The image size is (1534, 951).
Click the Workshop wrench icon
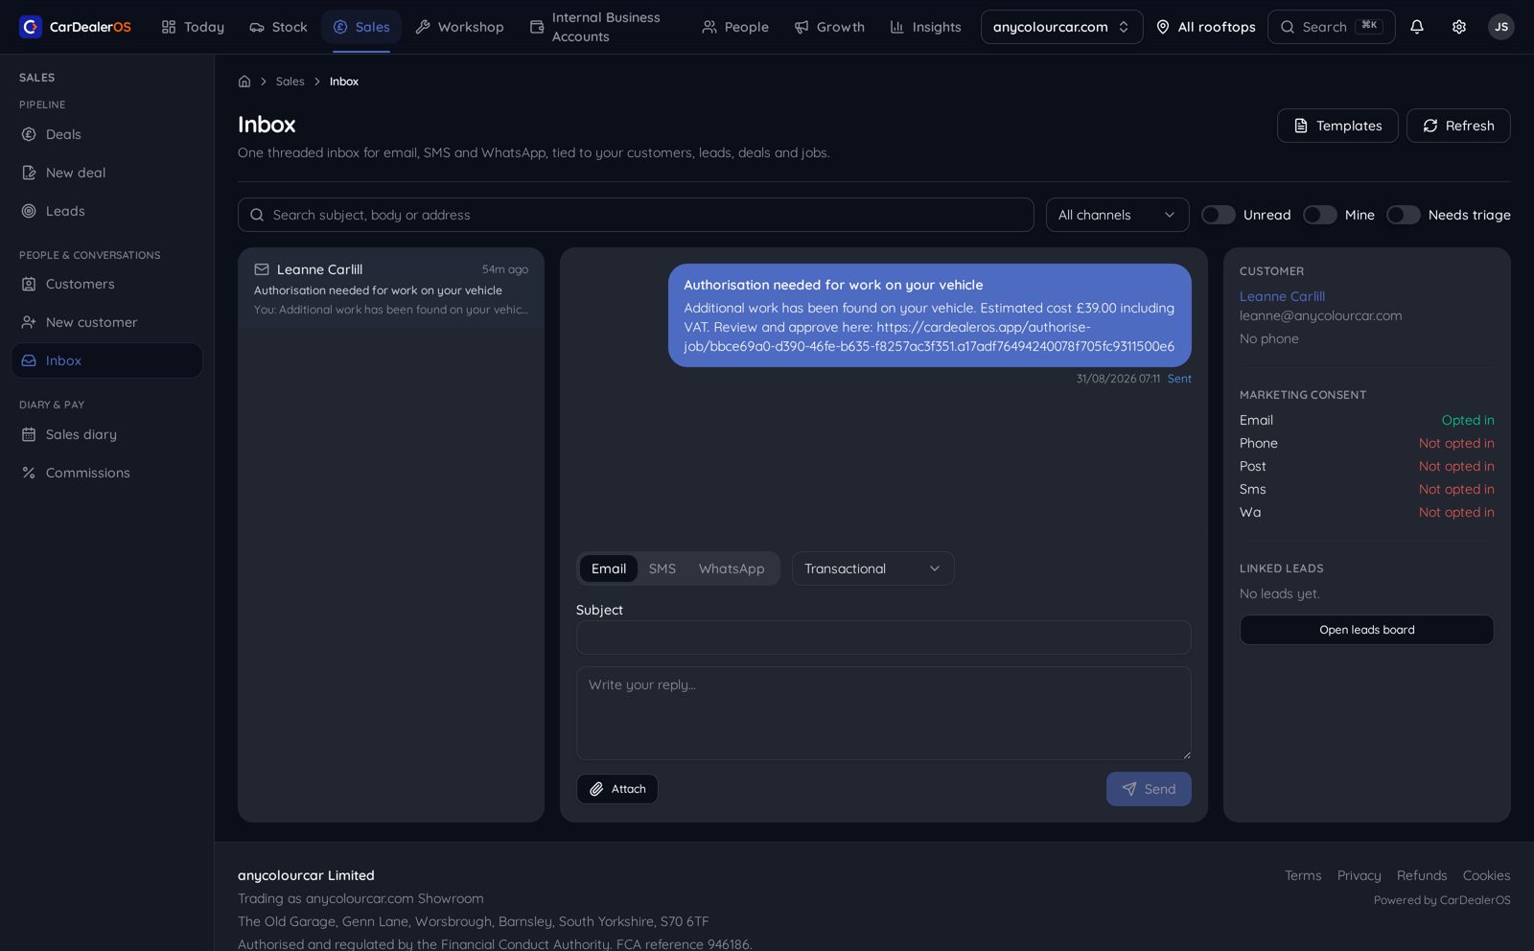click(423, 27)
